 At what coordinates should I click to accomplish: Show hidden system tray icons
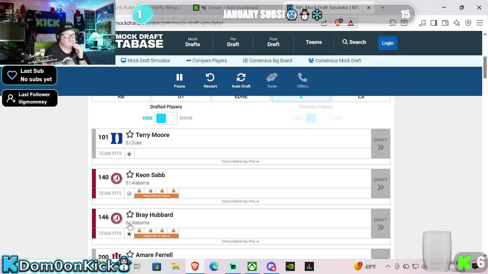388,266
